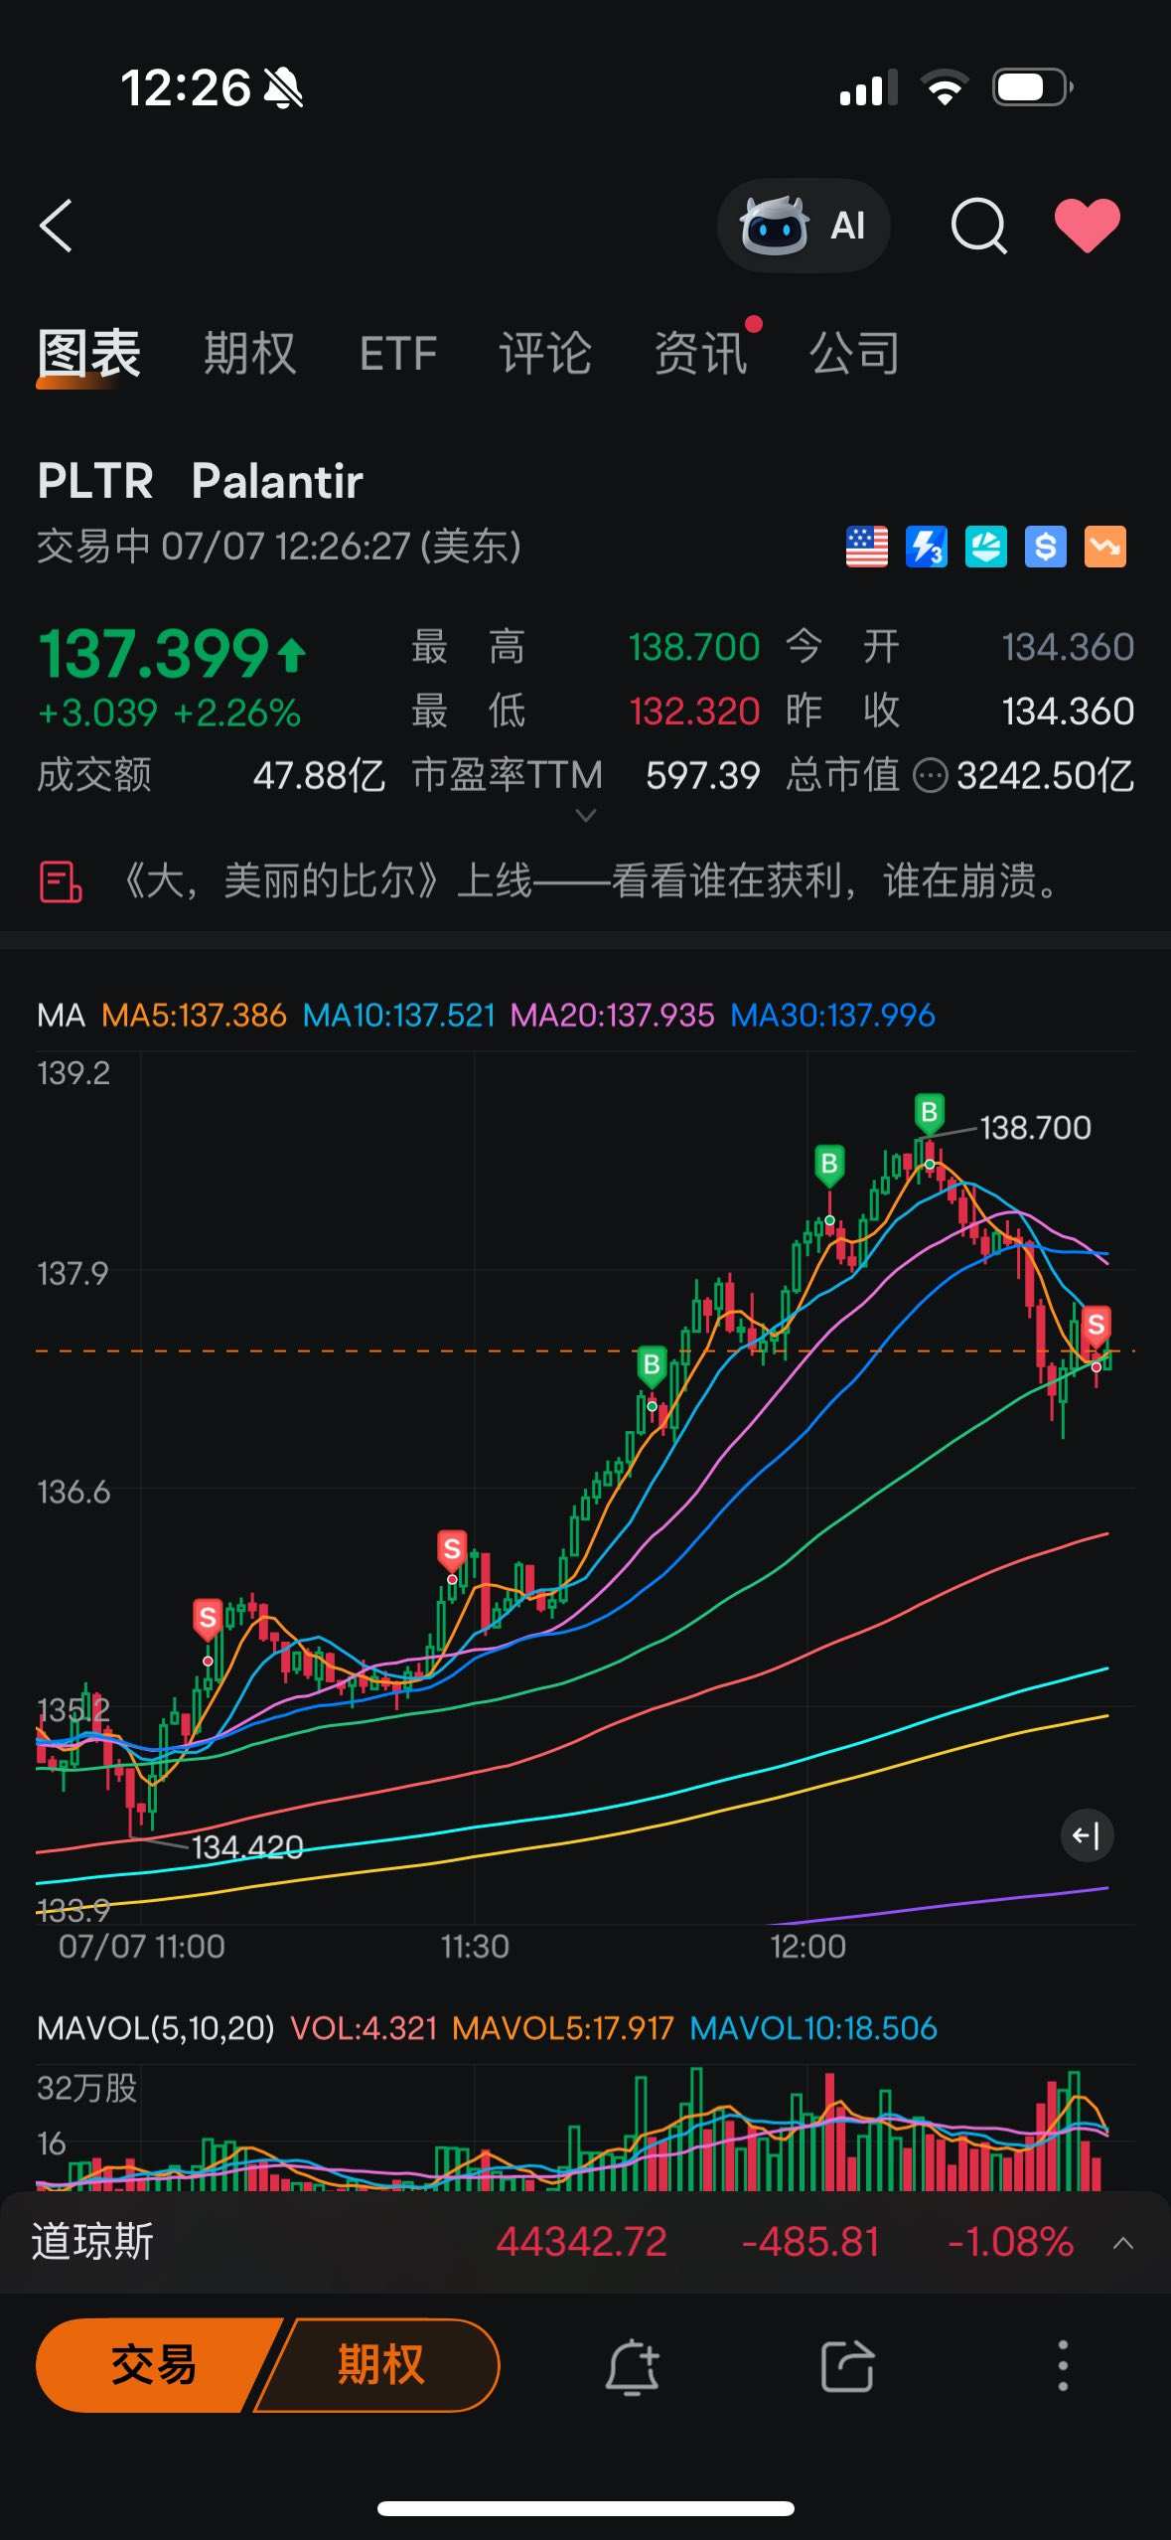Switch to the 图表 tab
1171x2540 pixels.
tap(88, 354)
